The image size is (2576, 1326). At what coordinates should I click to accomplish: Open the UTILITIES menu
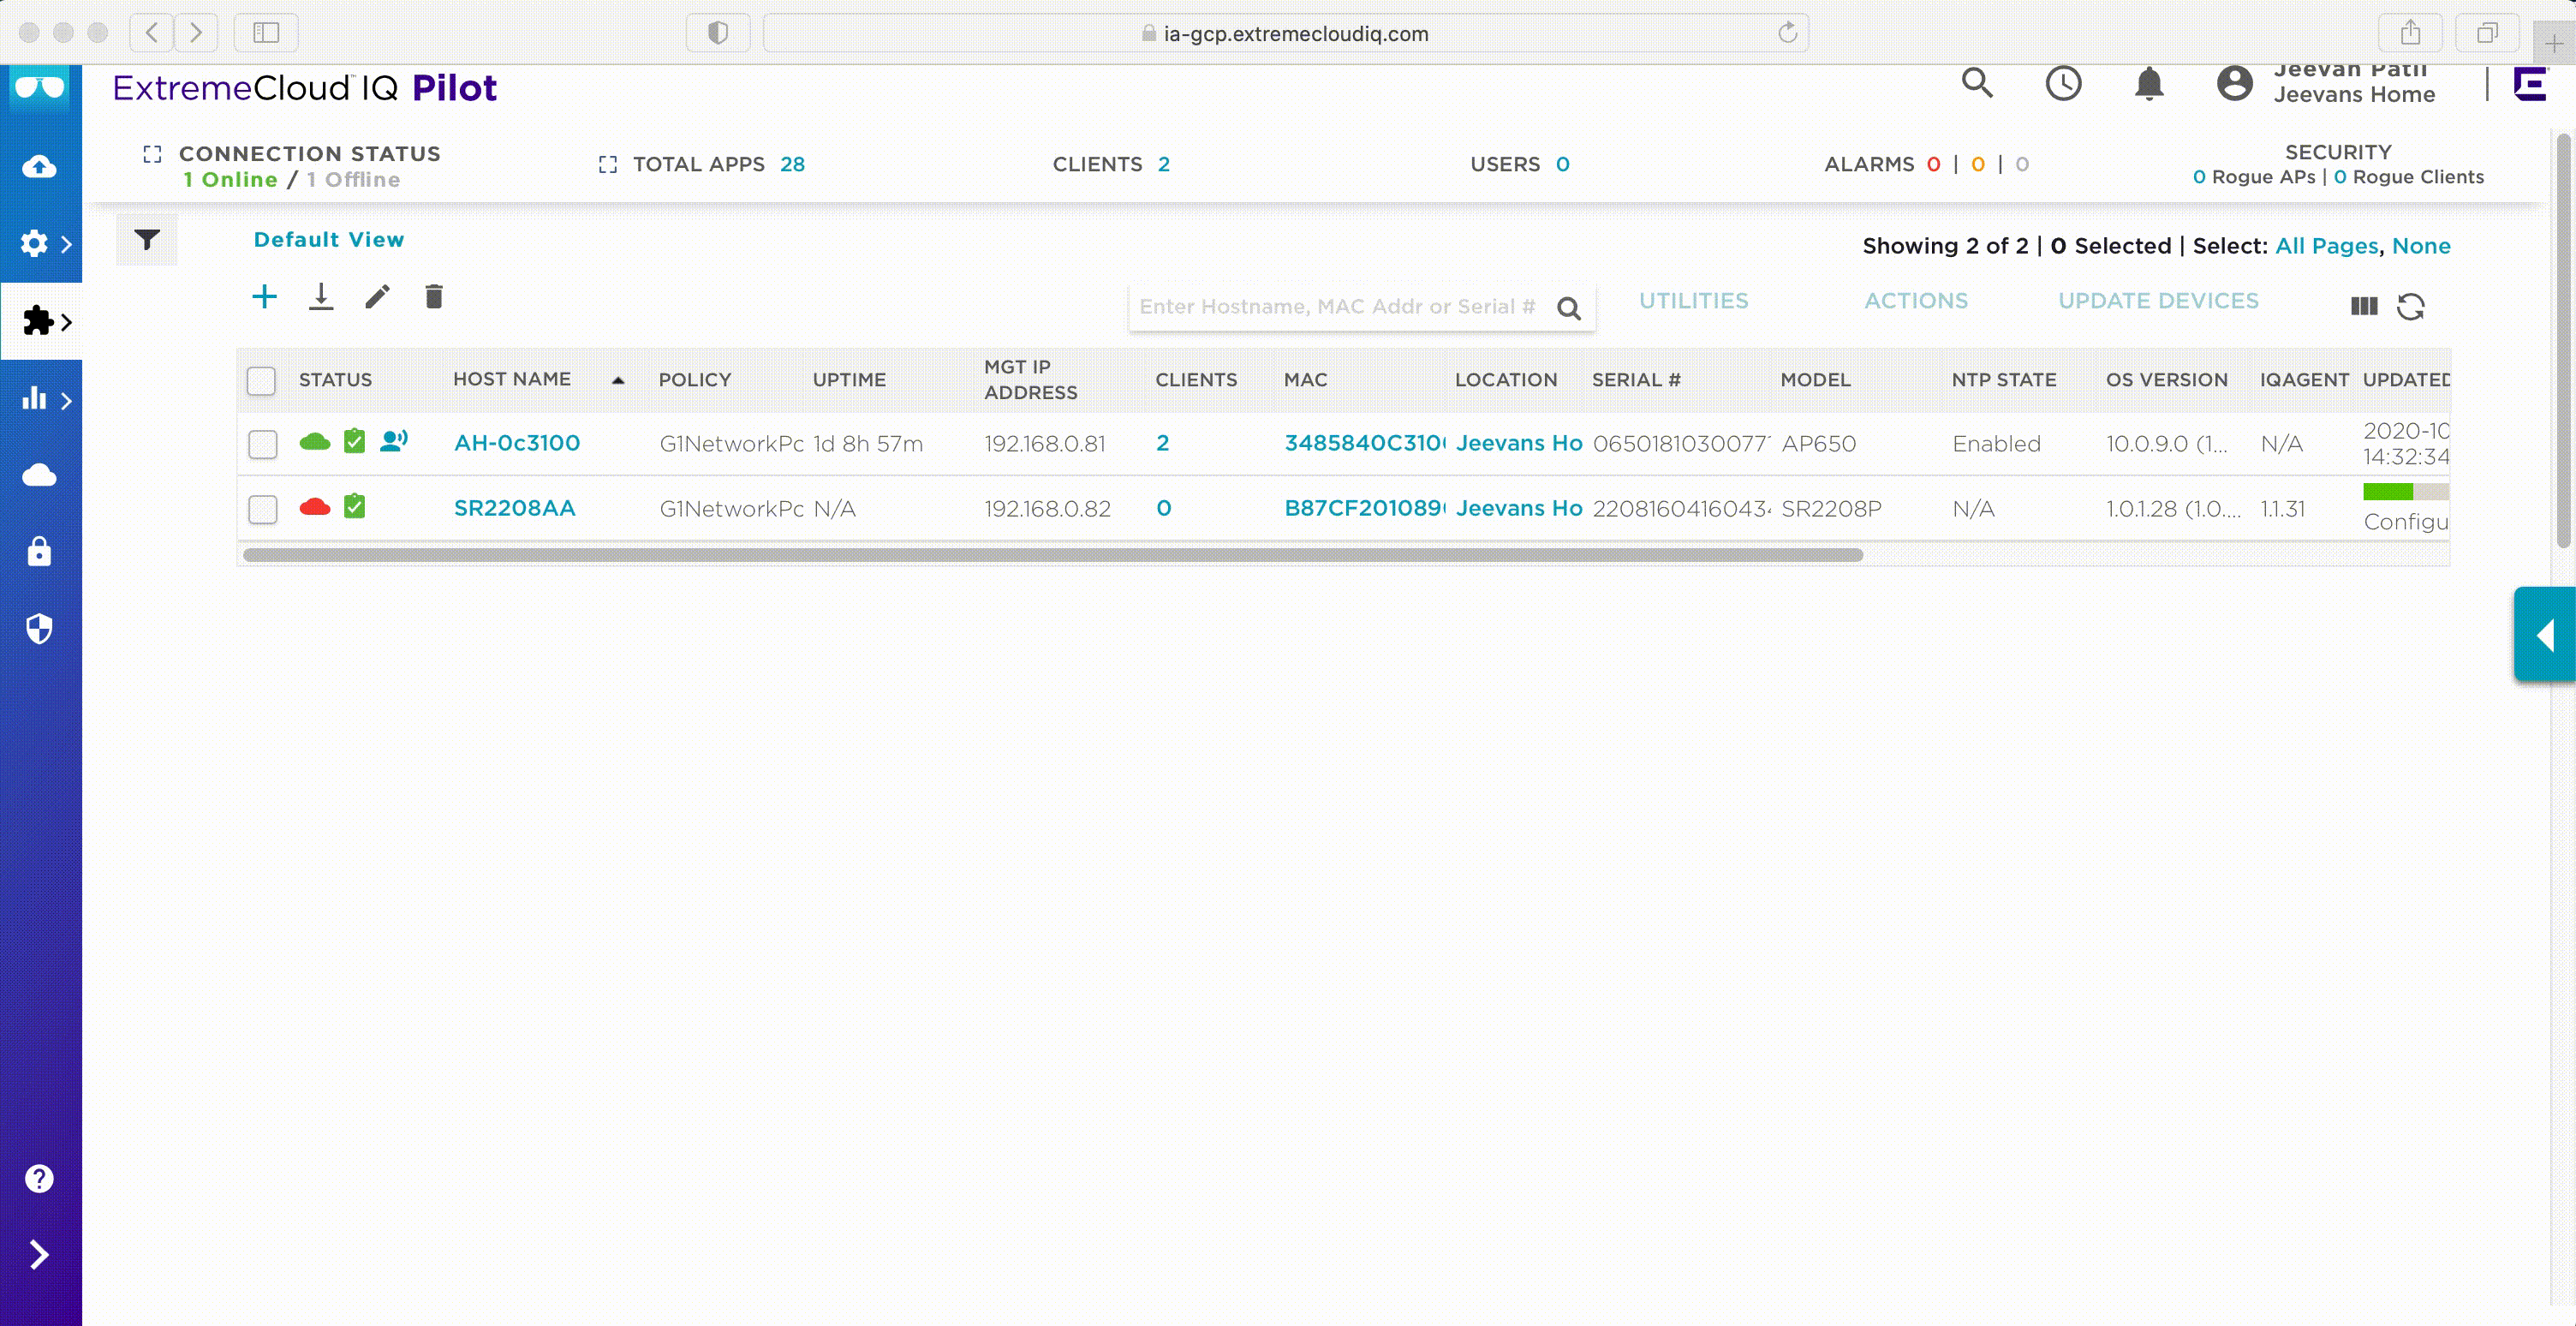point(1693,301)
